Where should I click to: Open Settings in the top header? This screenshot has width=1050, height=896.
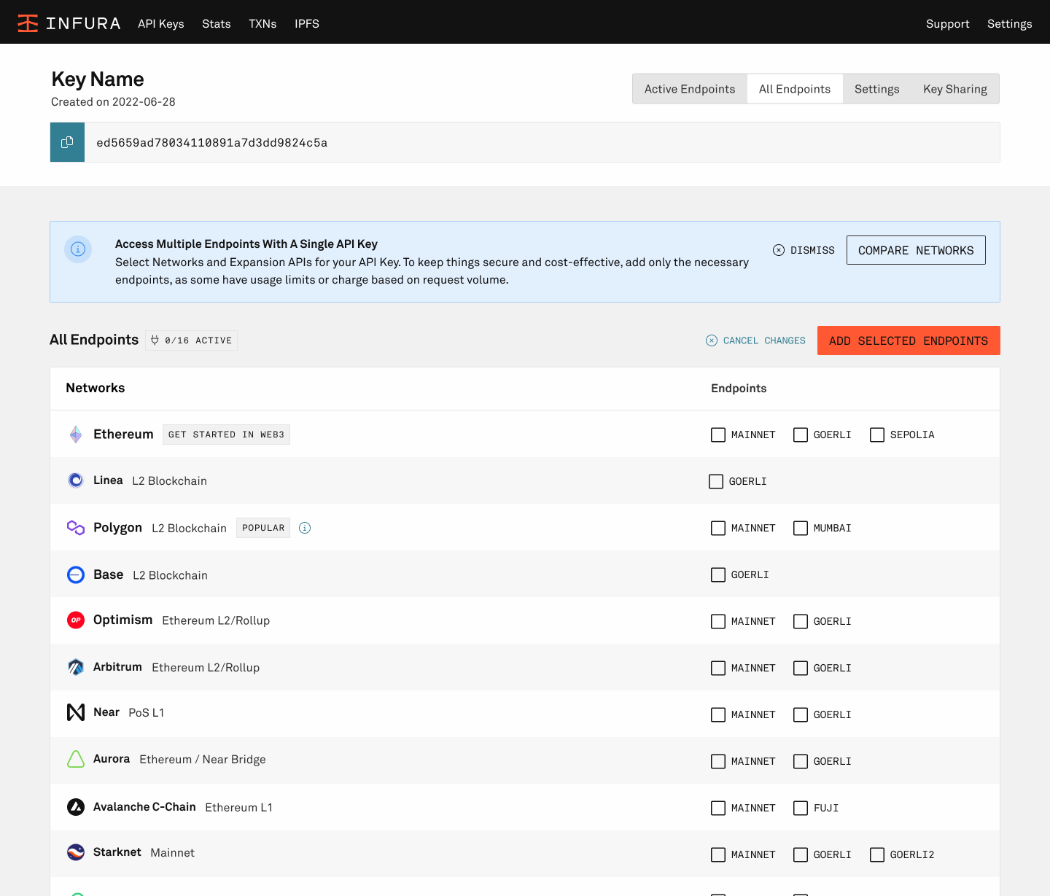(1010, 23)
